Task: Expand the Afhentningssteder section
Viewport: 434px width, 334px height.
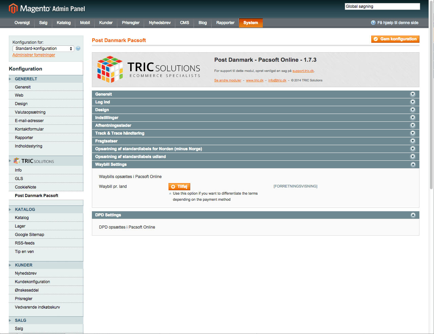Action: tap(113, 125)
